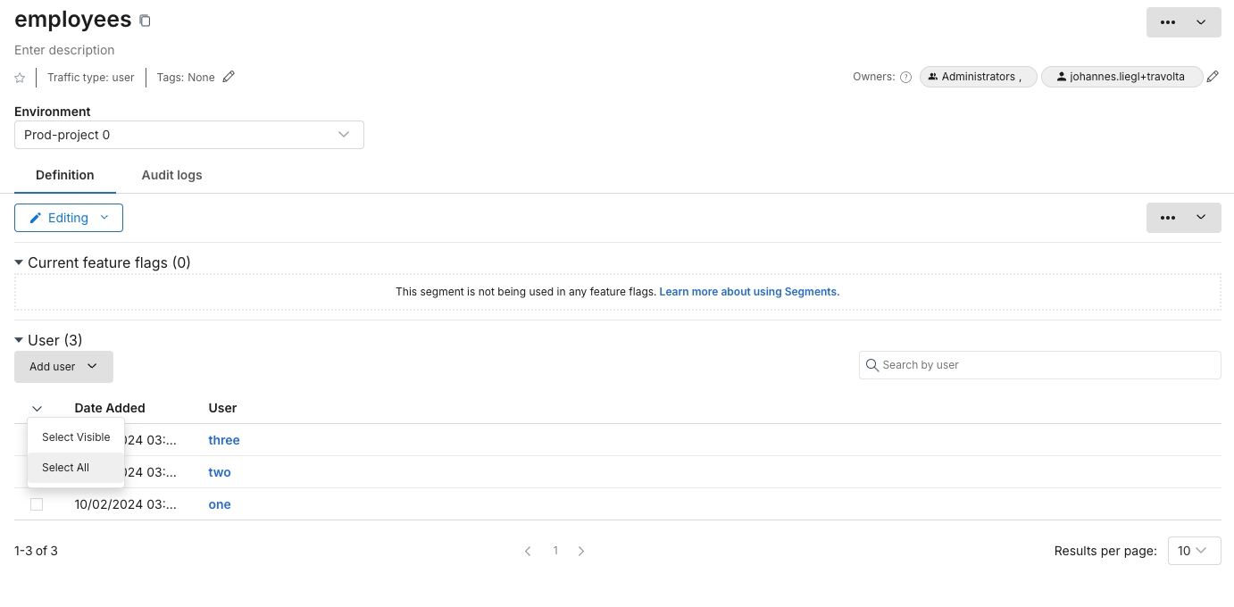Choose Select Visible from the menu

[x=76, y=437]
